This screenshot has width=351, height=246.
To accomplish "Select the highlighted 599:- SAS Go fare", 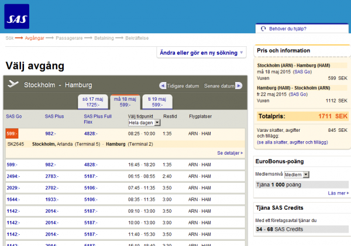I will [12, 134].
